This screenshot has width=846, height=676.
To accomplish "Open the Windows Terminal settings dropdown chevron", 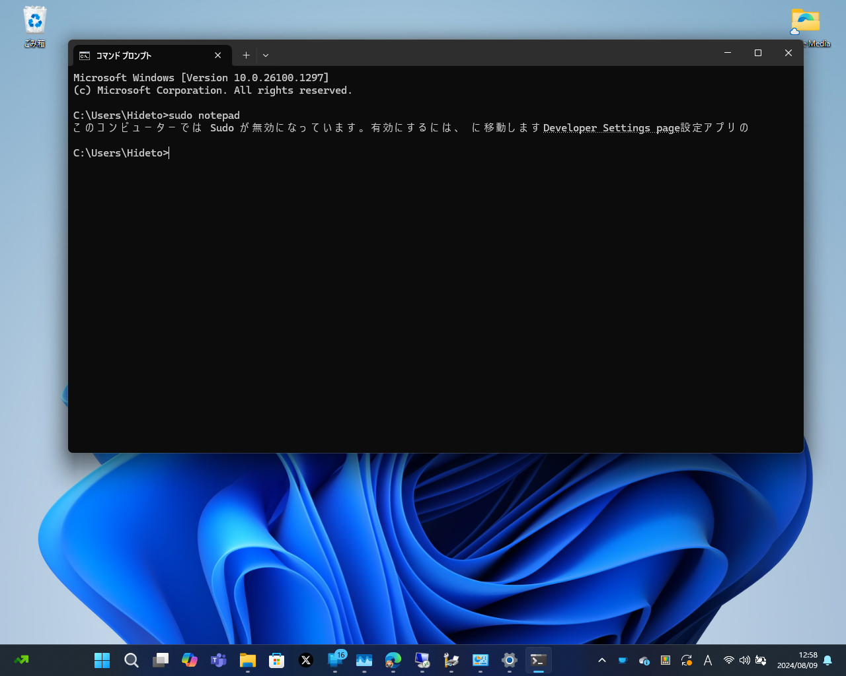I will [265, 55].
